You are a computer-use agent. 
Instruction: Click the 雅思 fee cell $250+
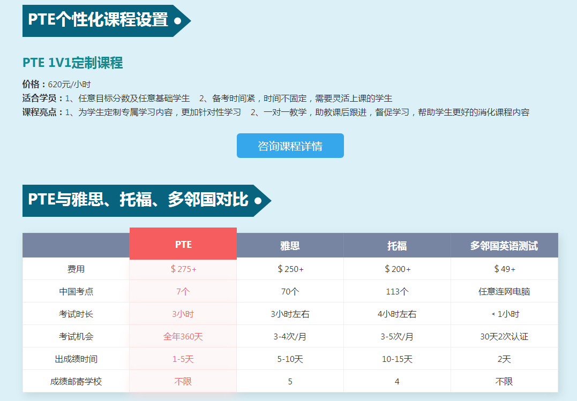pyautogui.click(x=290, y=269)
